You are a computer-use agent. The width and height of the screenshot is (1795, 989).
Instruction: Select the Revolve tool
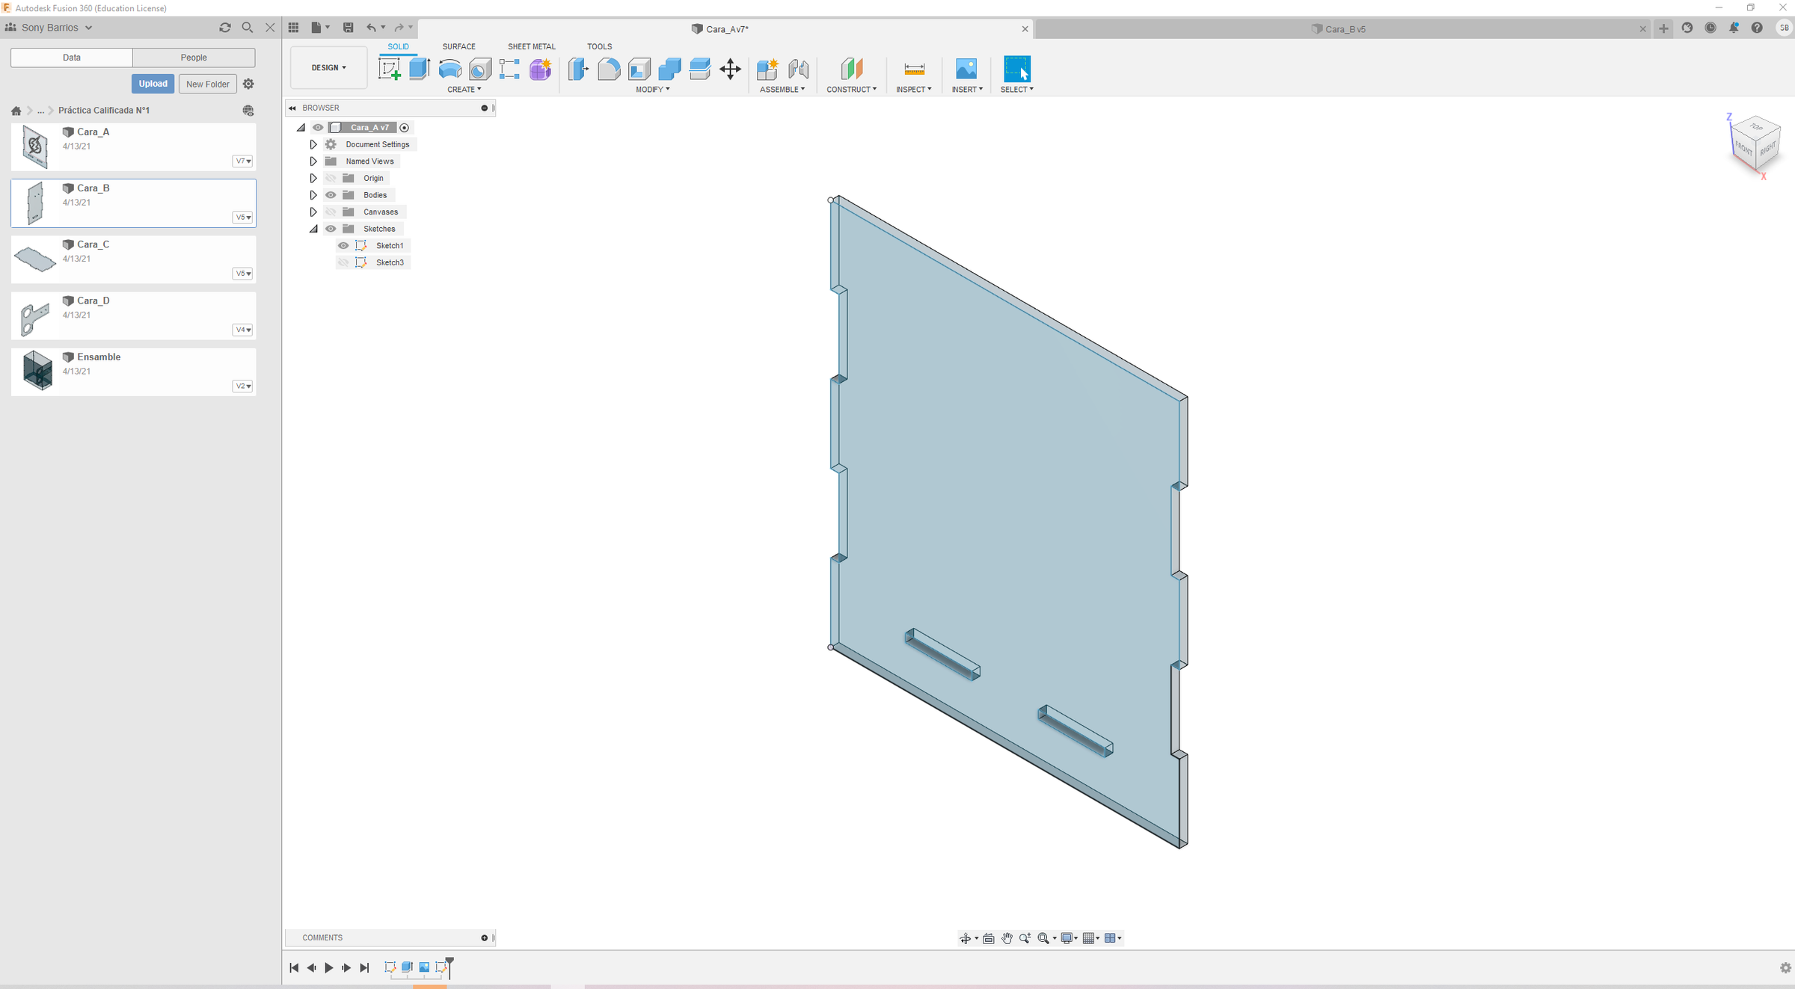449,70
